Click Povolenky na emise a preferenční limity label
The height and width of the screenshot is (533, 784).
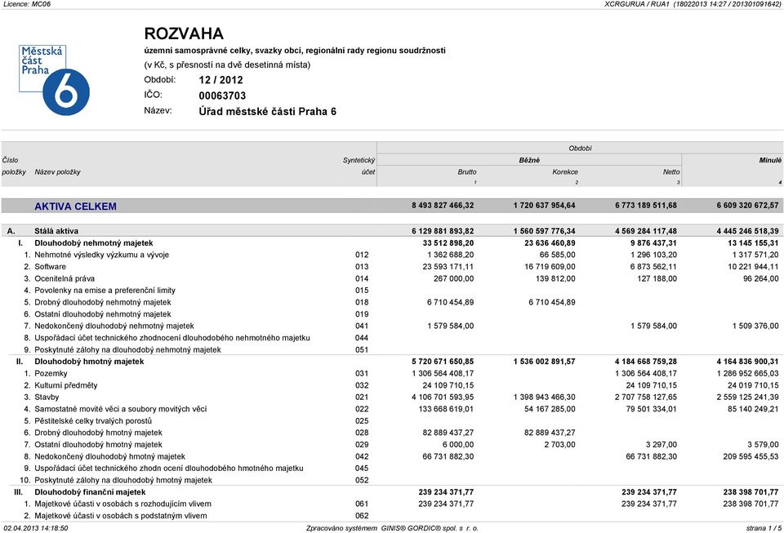click(105, 291)
